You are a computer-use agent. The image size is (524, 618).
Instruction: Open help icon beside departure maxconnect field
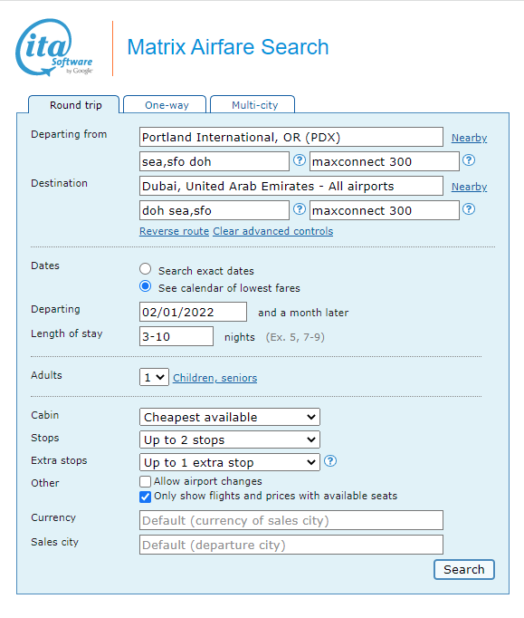click(469, 160)
